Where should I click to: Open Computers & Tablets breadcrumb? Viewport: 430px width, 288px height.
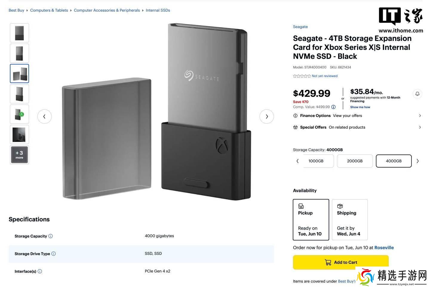[49, 10]
